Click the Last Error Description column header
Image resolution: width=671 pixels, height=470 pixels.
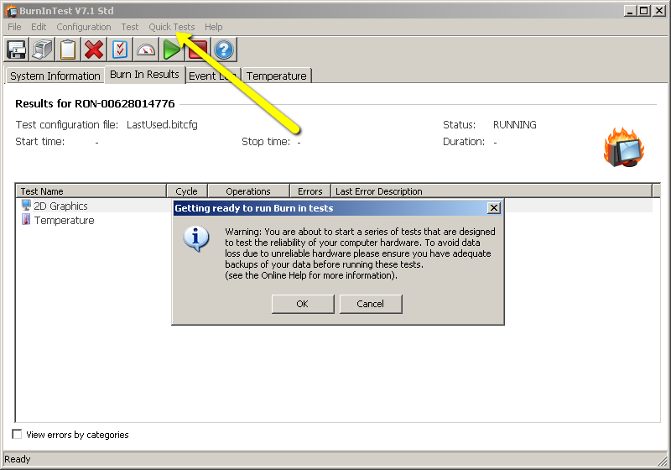[x=492, y=191]
